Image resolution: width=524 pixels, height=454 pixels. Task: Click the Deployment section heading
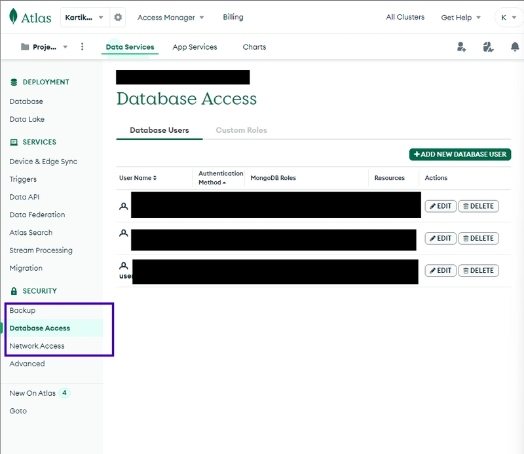(x=46, y=82)
